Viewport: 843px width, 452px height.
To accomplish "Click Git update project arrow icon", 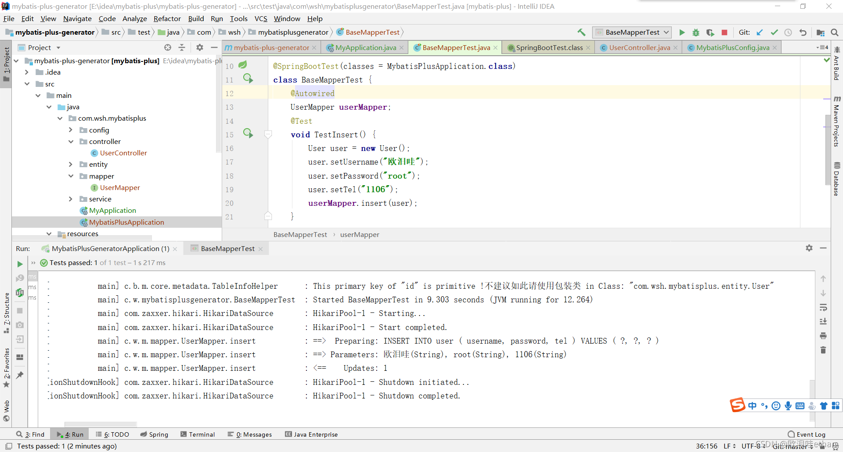I will tap(760, 32).
